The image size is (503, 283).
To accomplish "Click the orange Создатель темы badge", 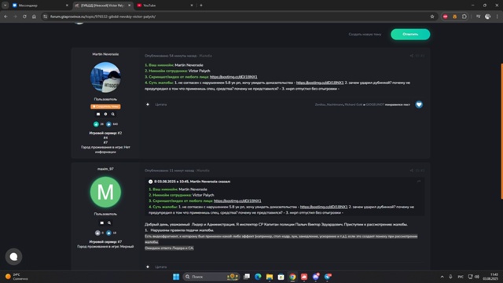I will click(x=105, y=107).
